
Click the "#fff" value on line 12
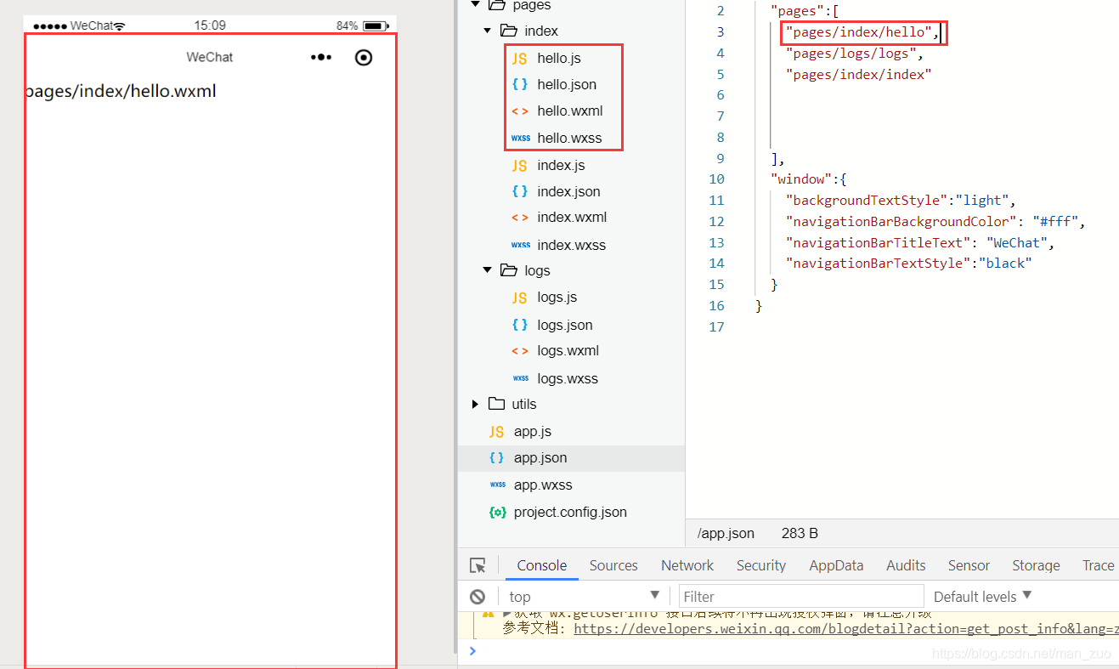point(1055,222)
